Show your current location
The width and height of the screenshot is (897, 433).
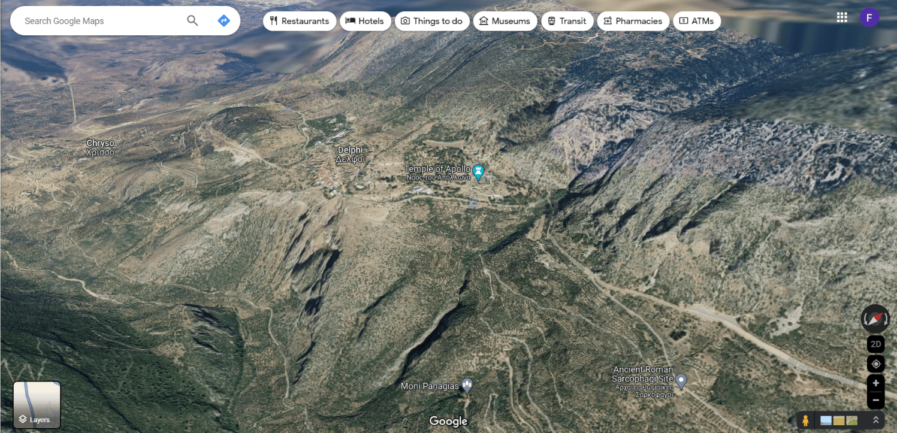pyautogui.click(x=875, y=364)
